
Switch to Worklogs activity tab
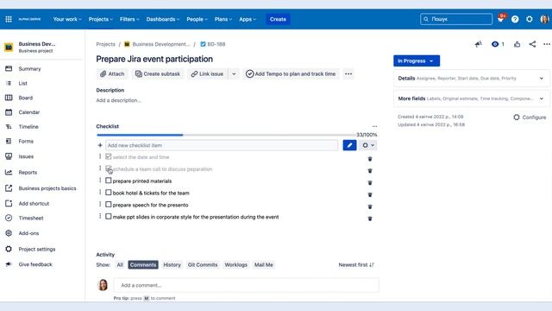click(235, 265)
